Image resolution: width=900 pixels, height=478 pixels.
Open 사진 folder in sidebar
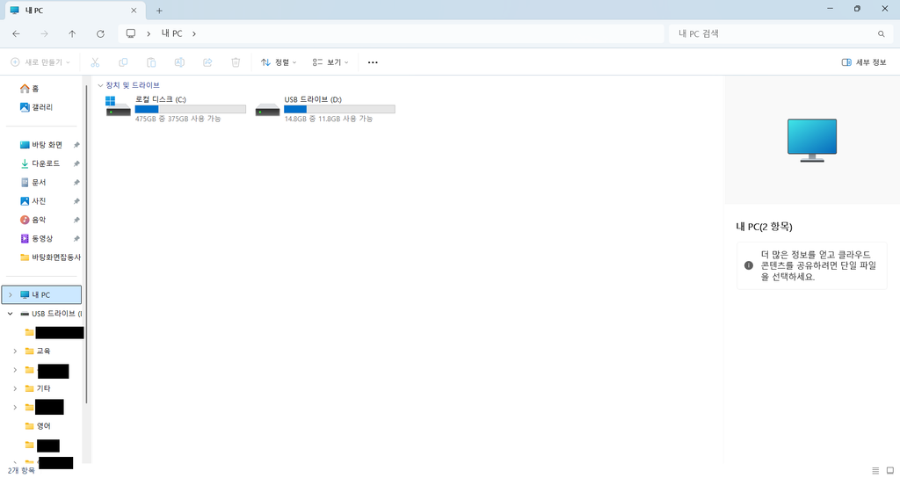click(x=33, y=201)
